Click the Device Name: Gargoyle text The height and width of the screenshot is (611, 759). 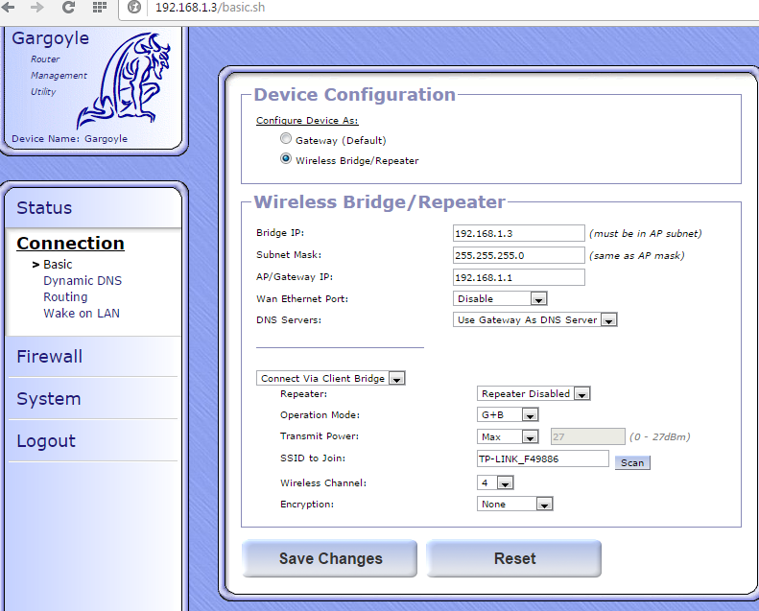pyautogui.click(x=70, y=139)
